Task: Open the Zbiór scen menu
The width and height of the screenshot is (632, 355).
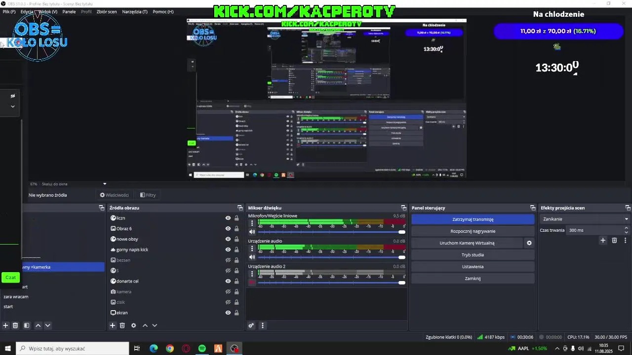Action: (x=107, y=11)
